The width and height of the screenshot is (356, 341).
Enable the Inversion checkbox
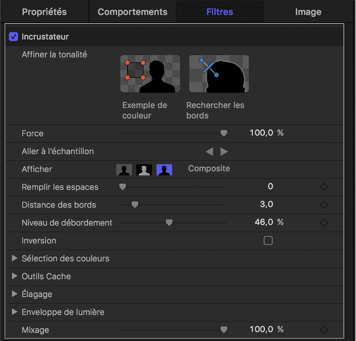tap(268, 240)
